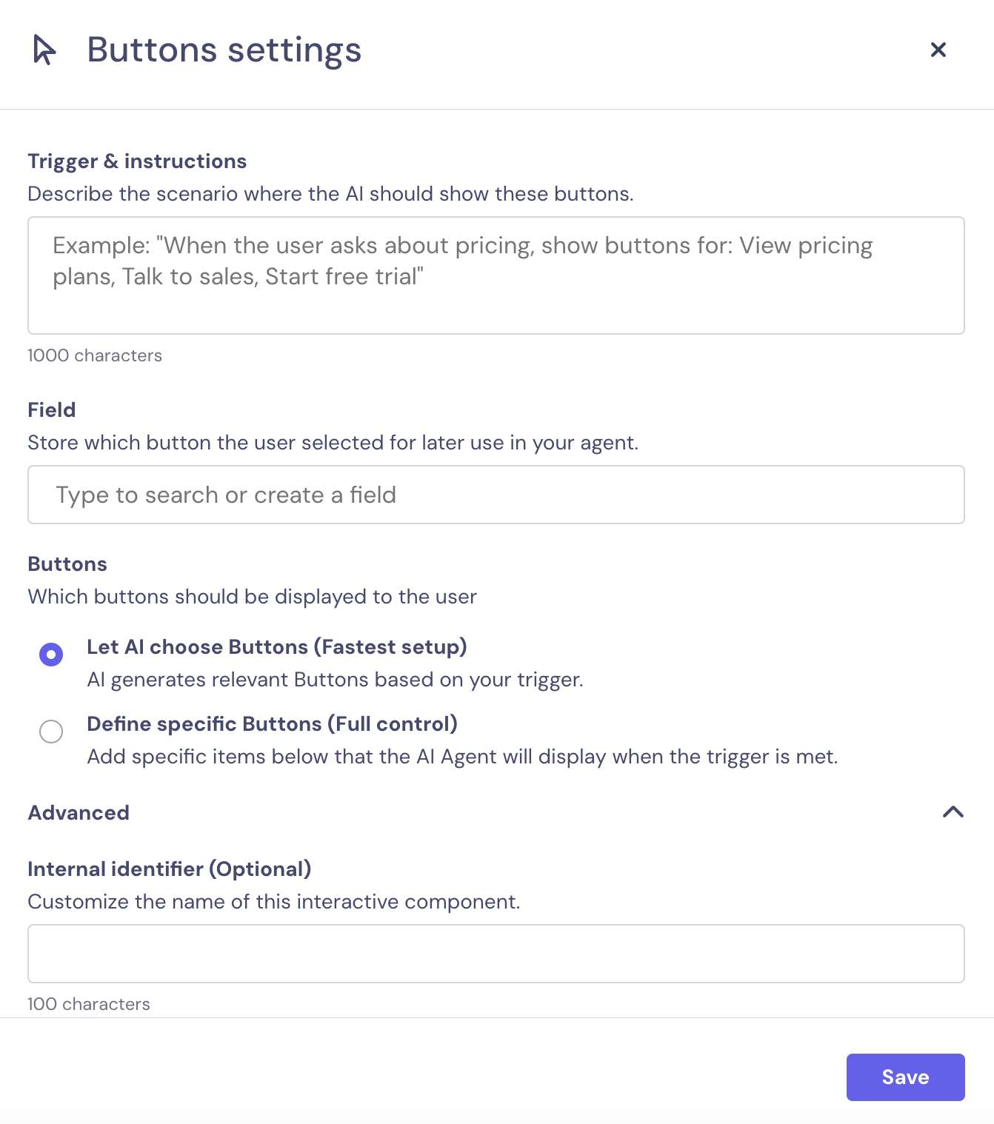Screen dimensions: 994x1124
Task: Click the '100 characters' counter text
Action: tap(89, 1004)
